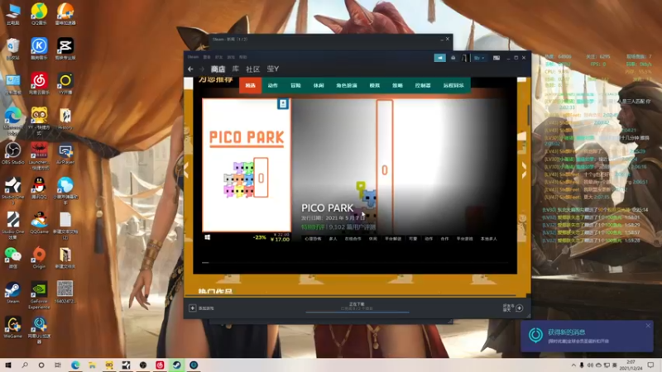
Task: Open the 获得新的消息 notification message
Action: [587, 336]
